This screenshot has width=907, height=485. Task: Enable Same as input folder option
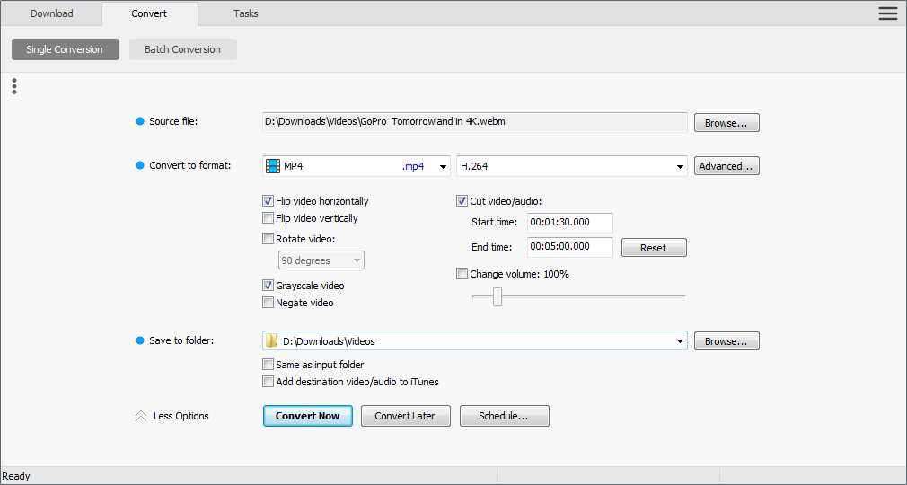click(268, 365)
